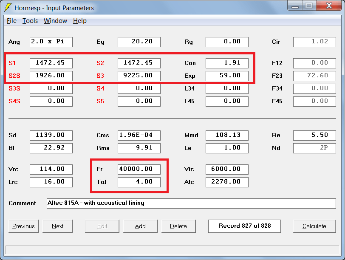This screenshot has height=260, width=345.
Task: Minimize the Hornresp window
Action: [294, 6]
